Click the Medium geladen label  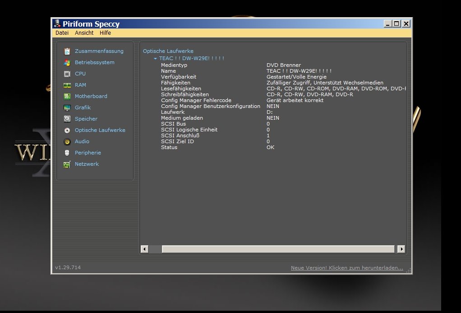[182, 118]
